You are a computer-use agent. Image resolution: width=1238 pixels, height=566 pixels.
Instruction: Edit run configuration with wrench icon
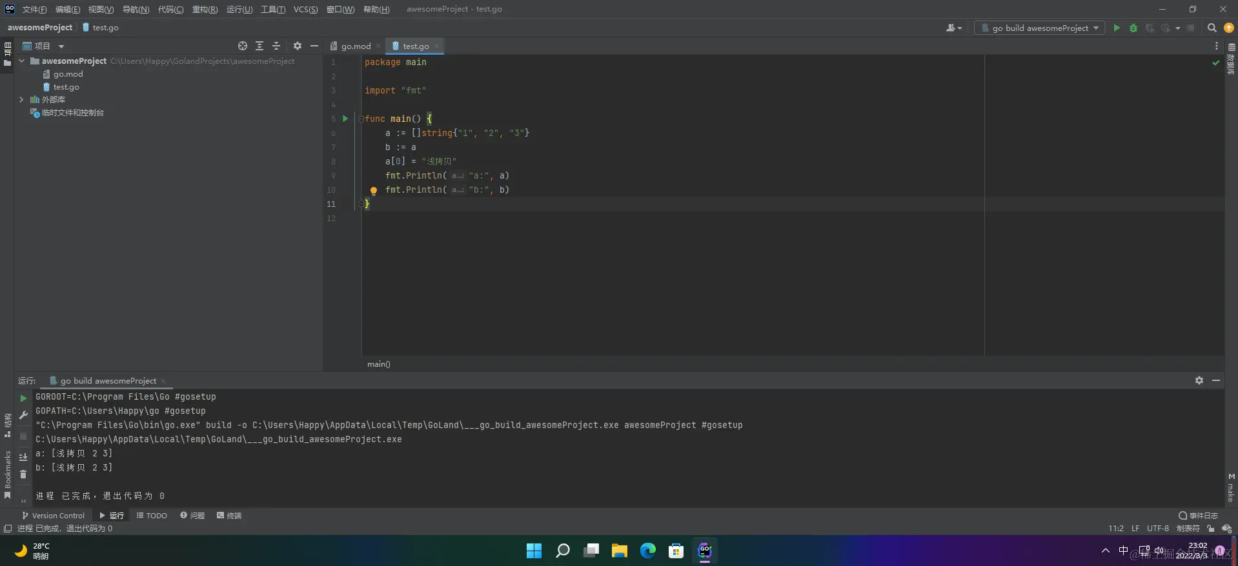pos(23,415)
